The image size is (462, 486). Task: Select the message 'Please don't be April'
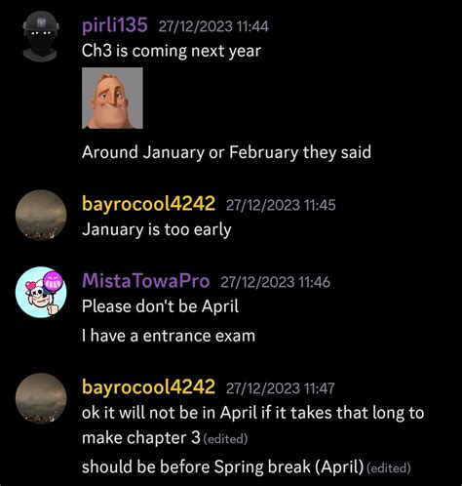160,306
